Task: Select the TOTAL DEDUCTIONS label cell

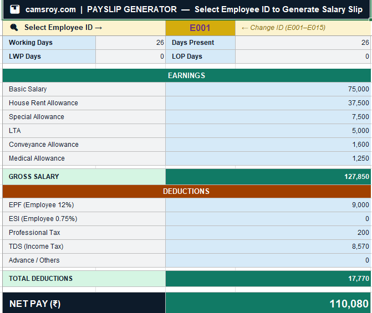Action: 84,279
